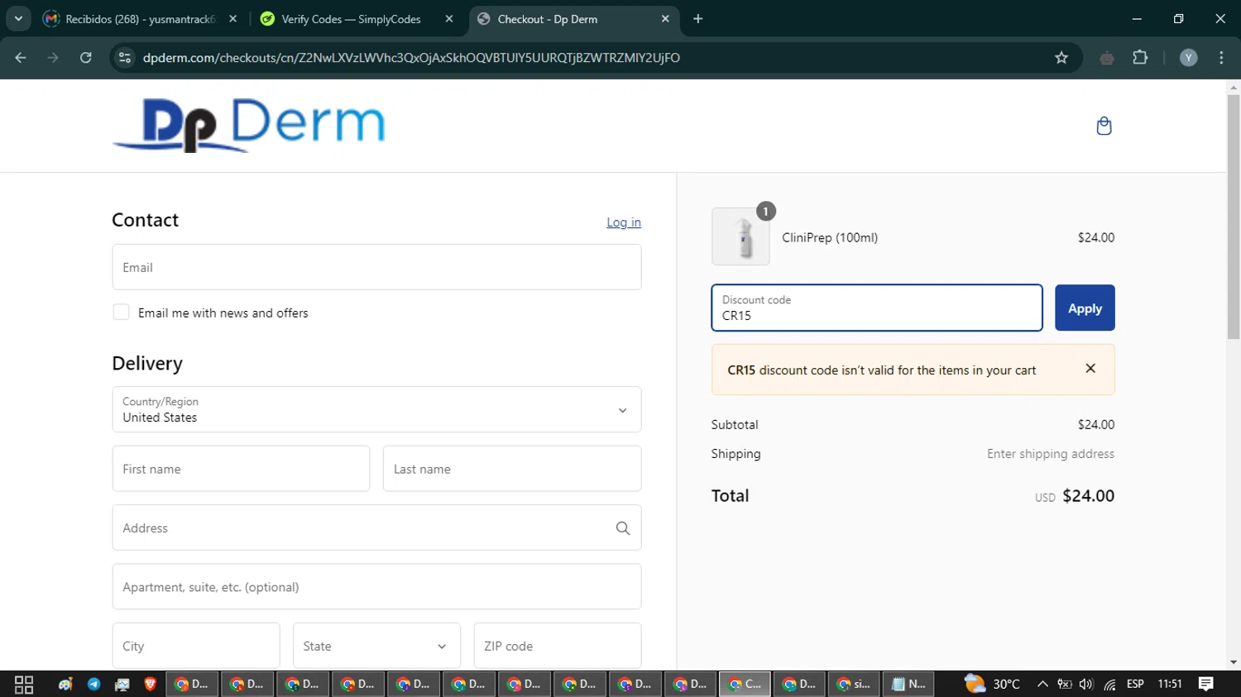1241x697 pixels.
Task: Open the shopping bag cart icon
Action: point(1104,126)
